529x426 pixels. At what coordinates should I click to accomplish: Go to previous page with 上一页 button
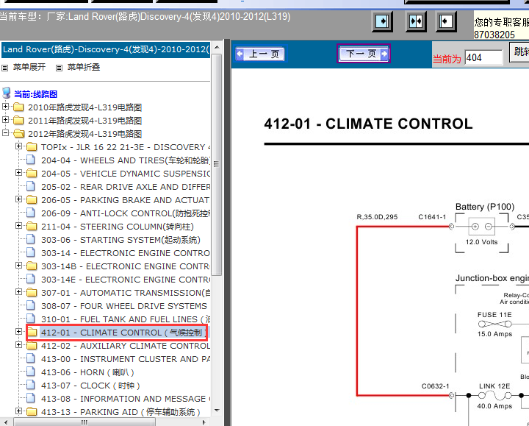260,54
